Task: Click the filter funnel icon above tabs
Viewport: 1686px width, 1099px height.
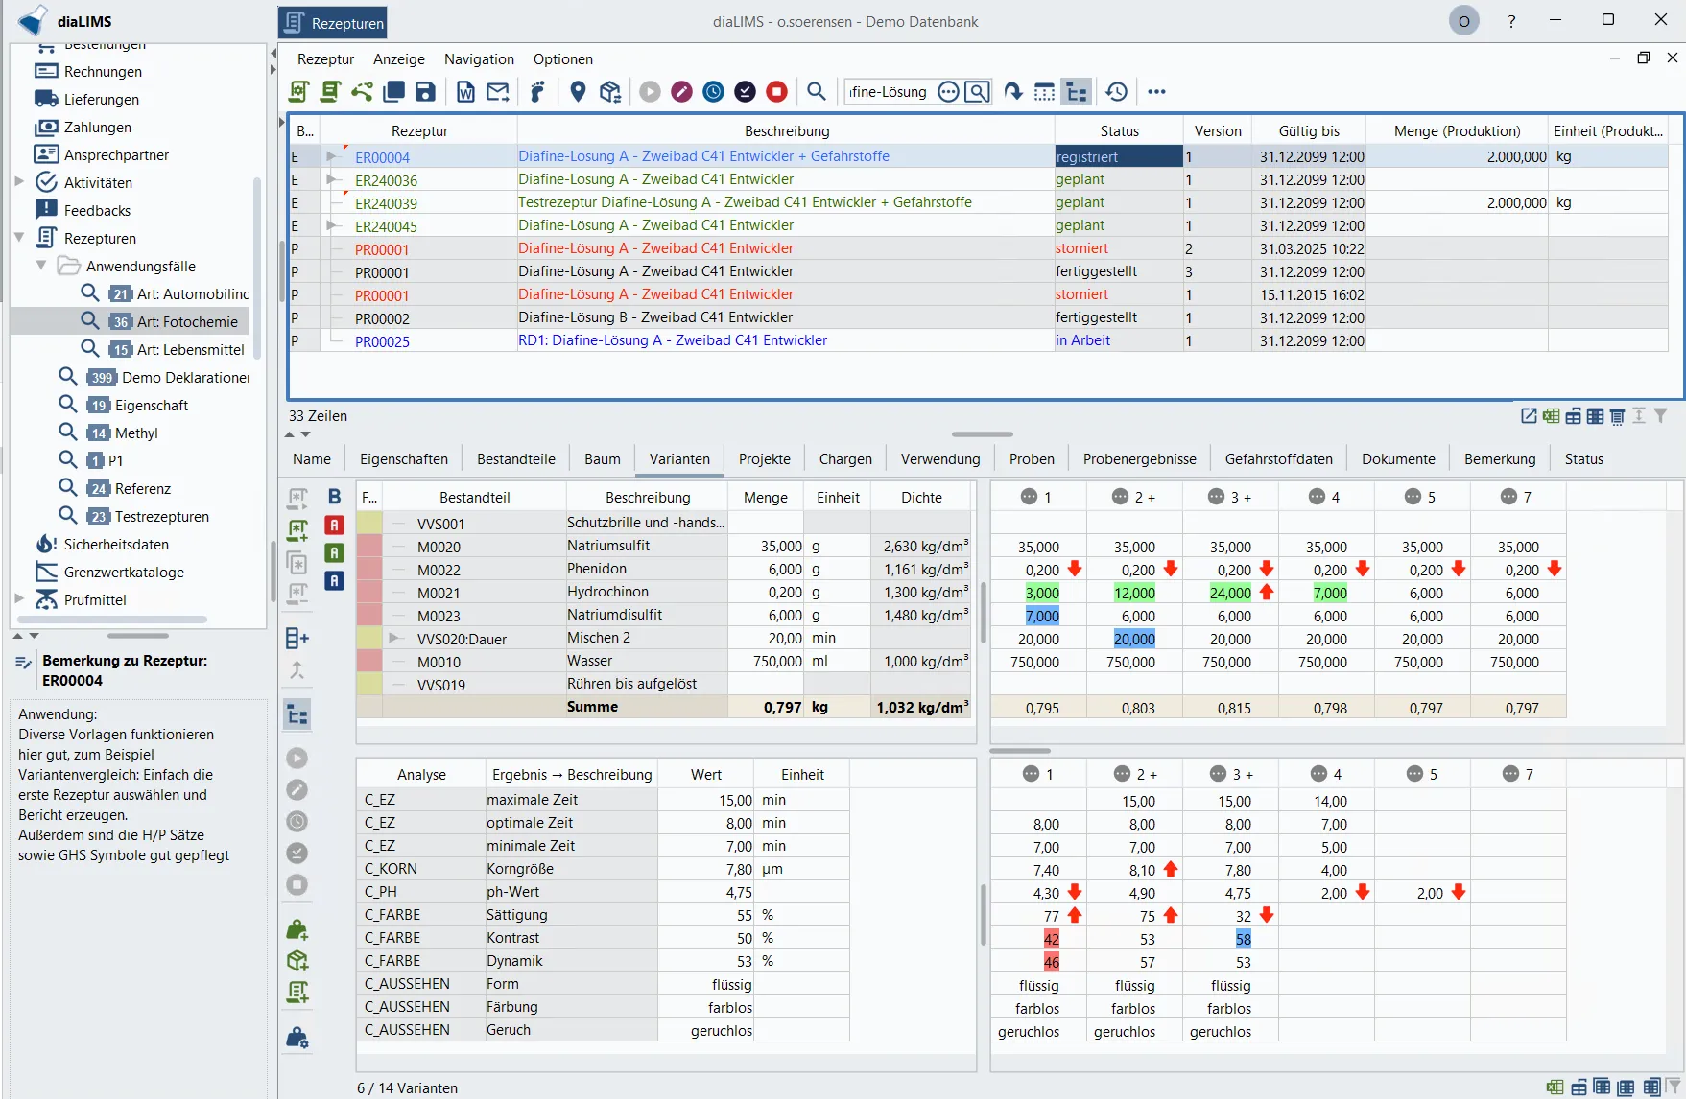Action: tap(1661, 415)
